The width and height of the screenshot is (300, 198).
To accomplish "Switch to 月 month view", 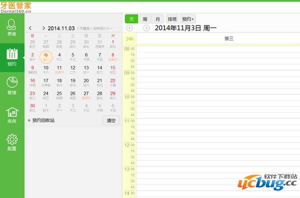I will pyautogui.click(x=157, y=19).
